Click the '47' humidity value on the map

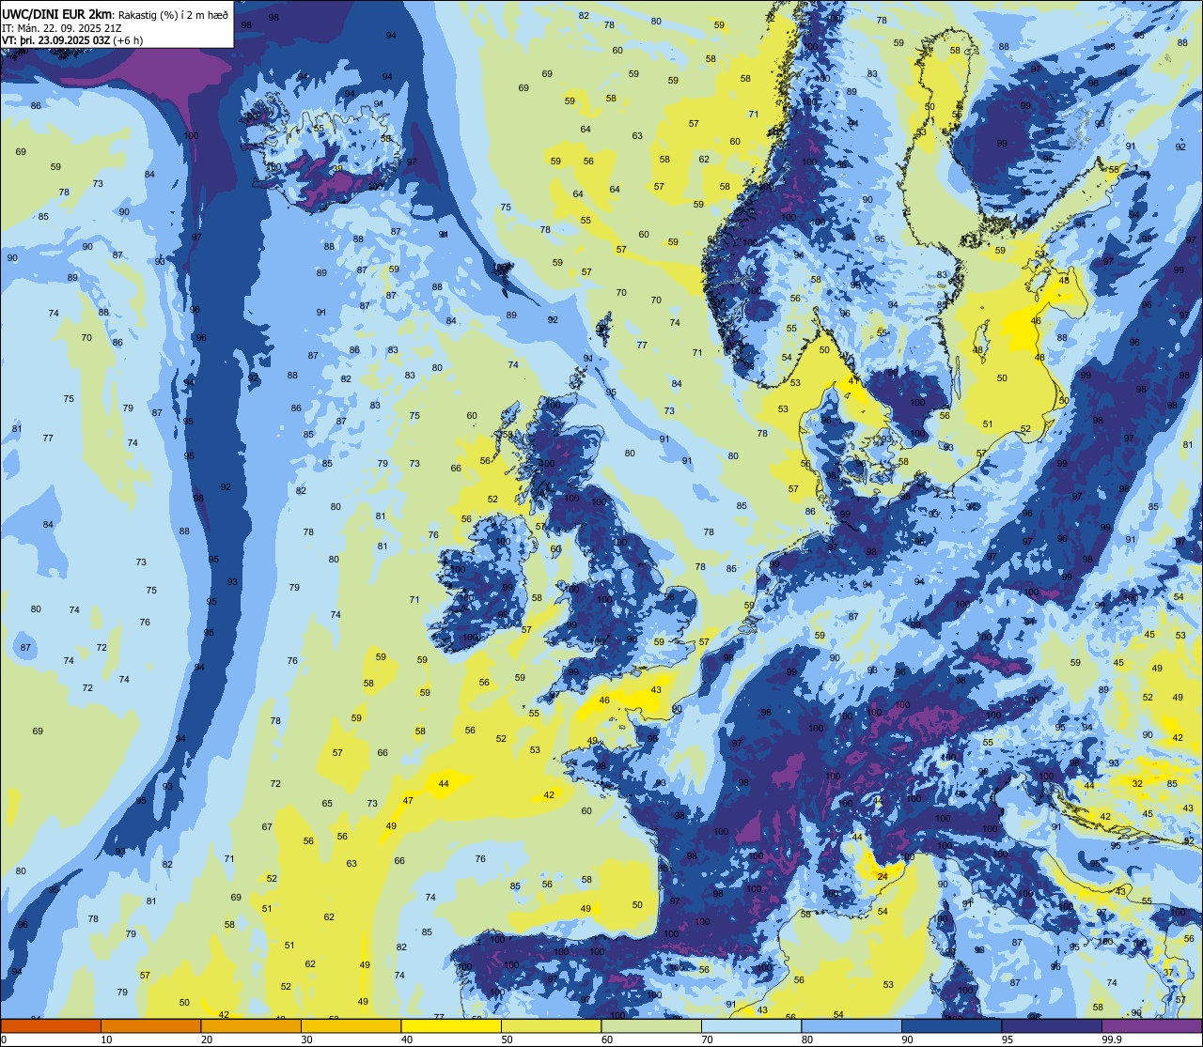click(x=408, y=801)
